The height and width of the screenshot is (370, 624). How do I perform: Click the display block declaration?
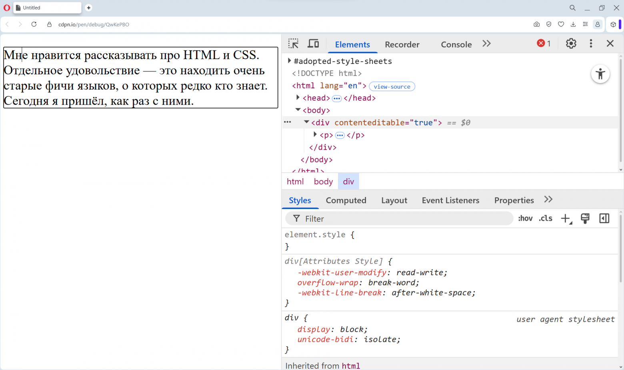click(332, 329)
